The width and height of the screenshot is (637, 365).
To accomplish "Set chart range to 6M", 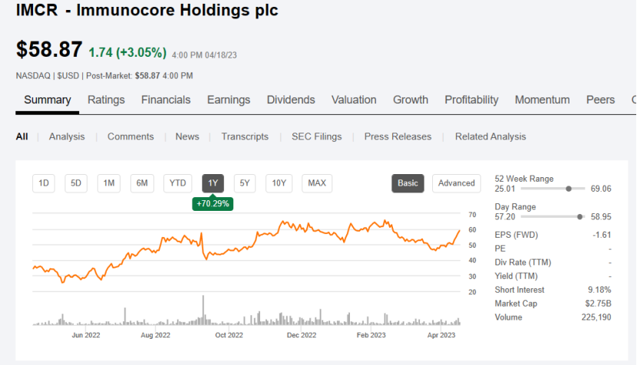I will tap(142, 183).
